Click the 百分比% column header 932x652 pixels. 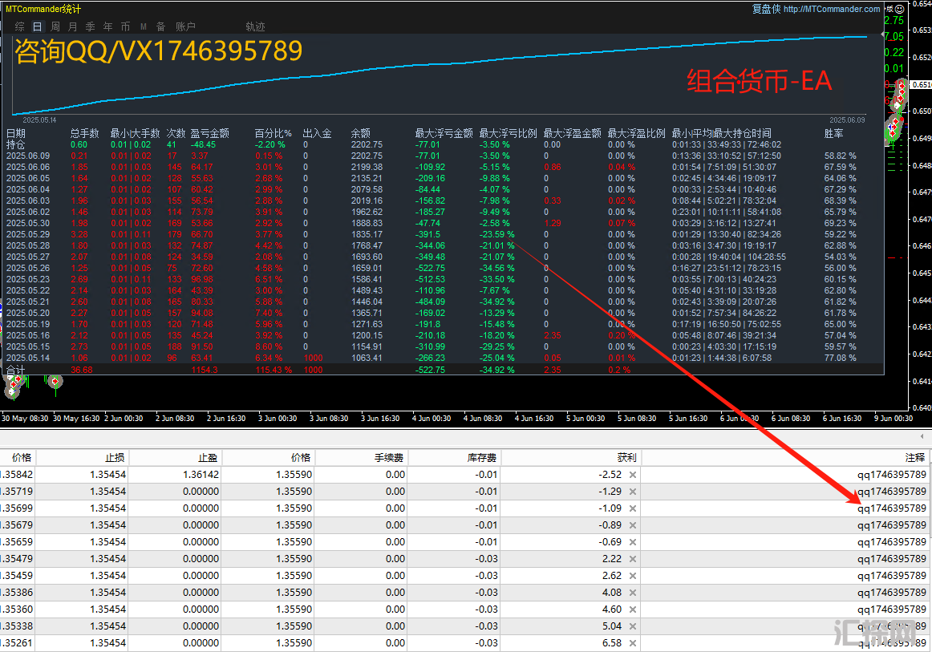274,133
